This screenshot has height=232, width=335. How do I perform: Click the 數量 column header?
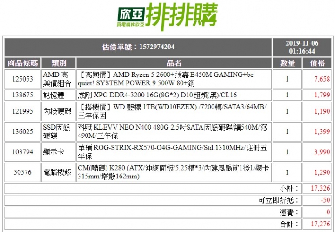point(287,63)
